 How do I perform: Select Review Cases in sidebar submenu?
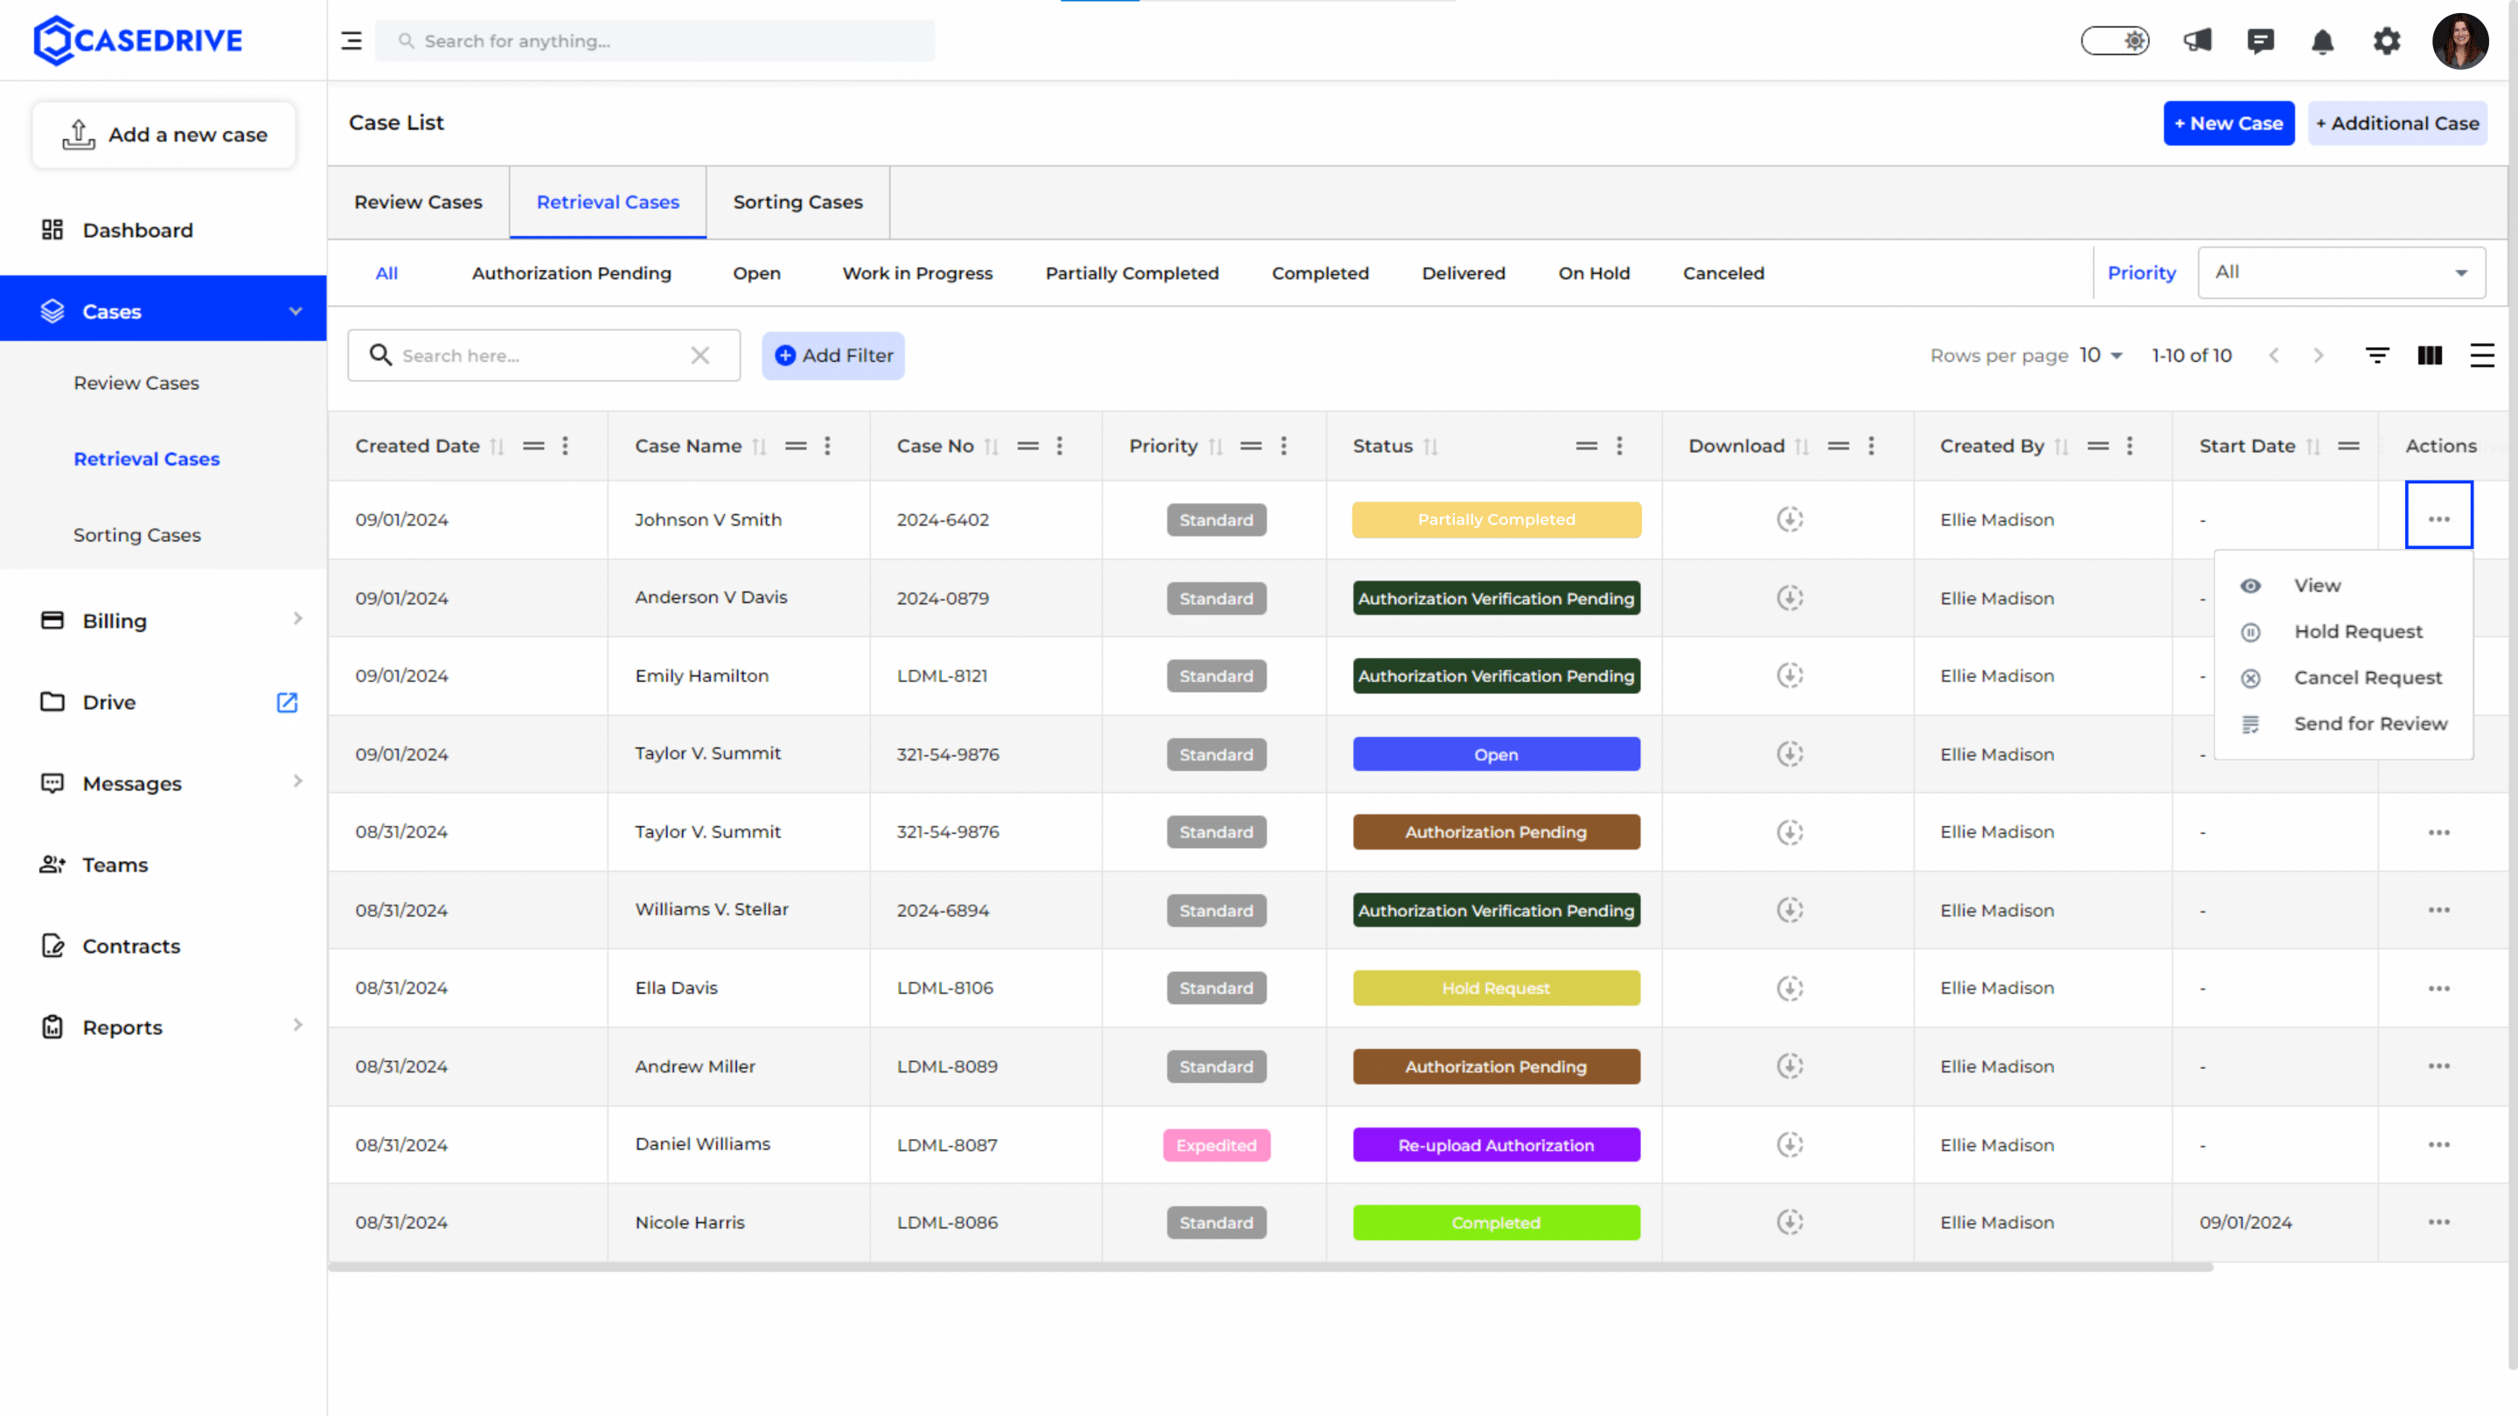136,383
